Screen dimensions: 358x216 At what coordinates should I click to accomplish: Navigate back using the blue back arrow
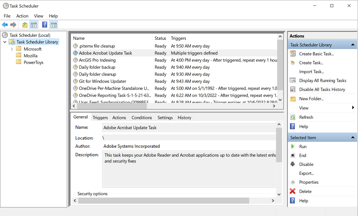point(5,24)
